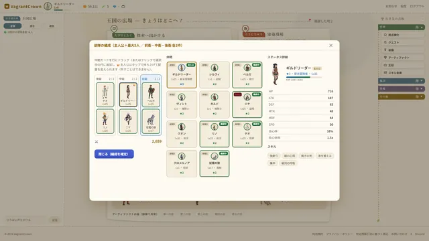
Task: Click the スキル倉庫 sidebar icon
Action: pyautogui.click(x=385, y=73)
